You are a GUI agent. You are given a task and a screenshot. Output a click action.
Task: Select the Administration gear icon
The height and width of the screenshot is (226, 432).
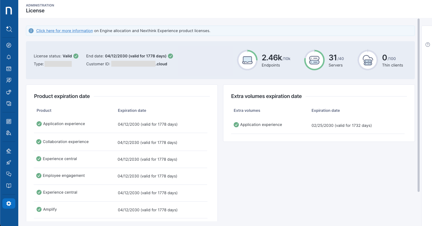click(9, 204)
